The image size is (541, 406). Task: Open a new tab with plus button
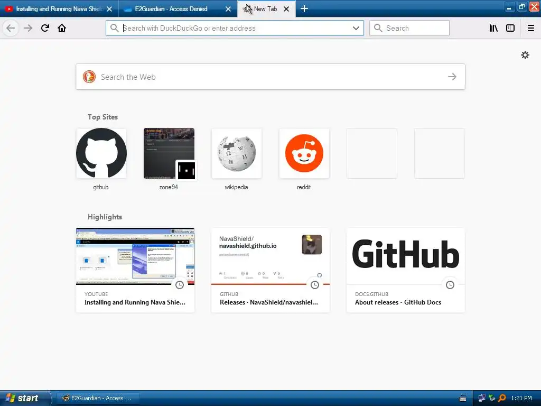304,8
